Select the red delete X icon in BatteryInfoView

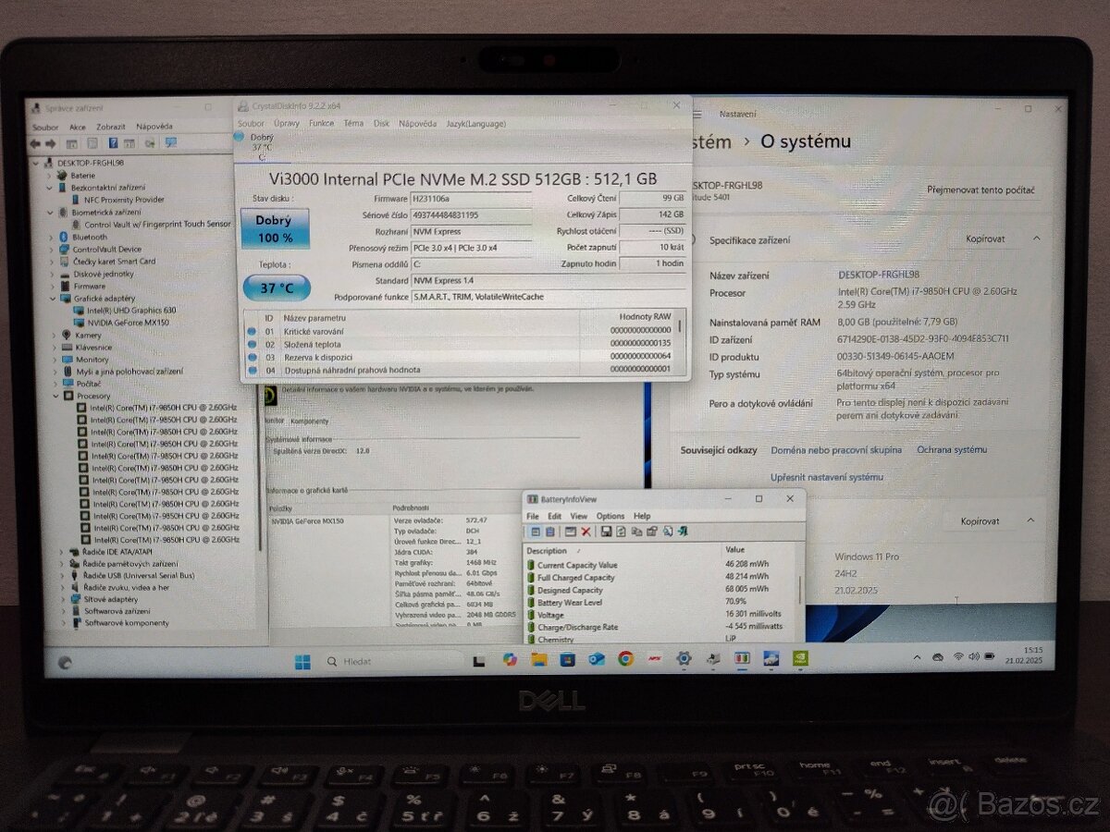tap(586, 532)
